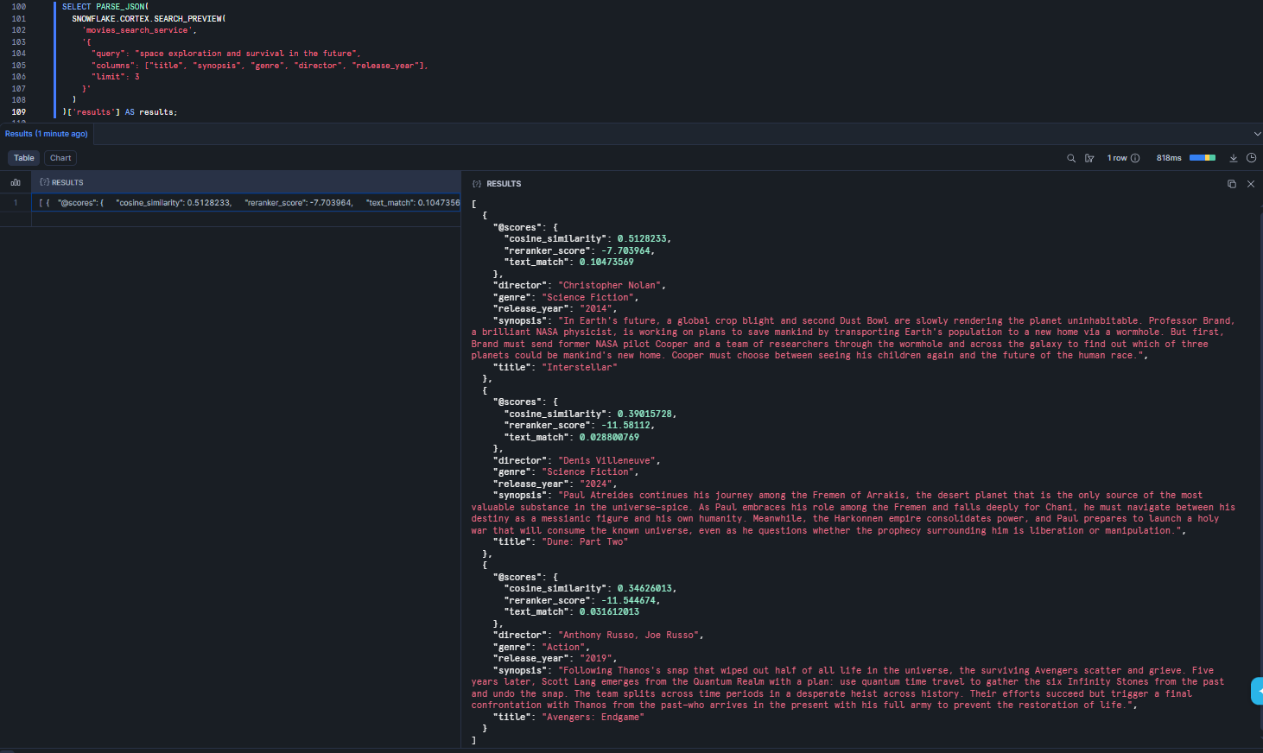Click the "query" line in editor
This screenshot has width=1263, height=753.
(226, 54)
